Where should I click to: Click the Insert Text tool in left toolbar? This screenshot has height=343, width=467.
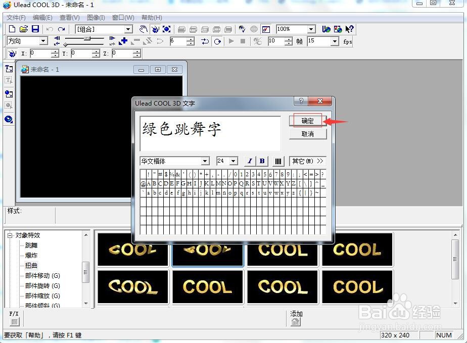tap(9, 69)
